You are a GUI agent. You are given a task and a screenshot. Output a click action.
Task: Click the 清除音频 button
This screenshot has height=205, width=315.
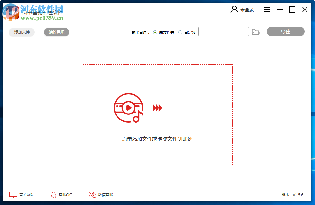coord(56,32)
